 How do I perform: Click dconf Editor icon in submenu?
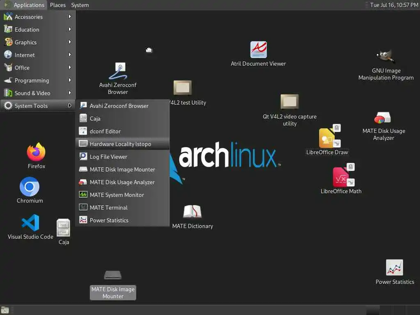83,131
